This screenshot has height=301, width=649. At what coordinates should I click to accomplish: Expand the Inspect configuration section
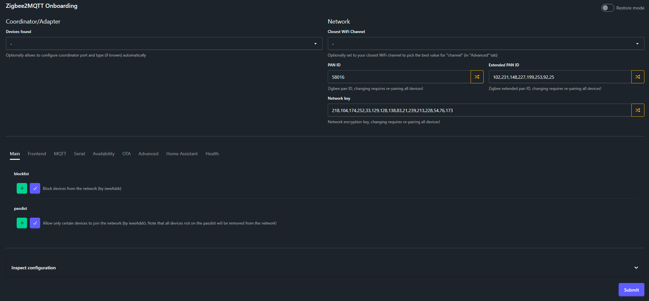[x=325, y=268]
